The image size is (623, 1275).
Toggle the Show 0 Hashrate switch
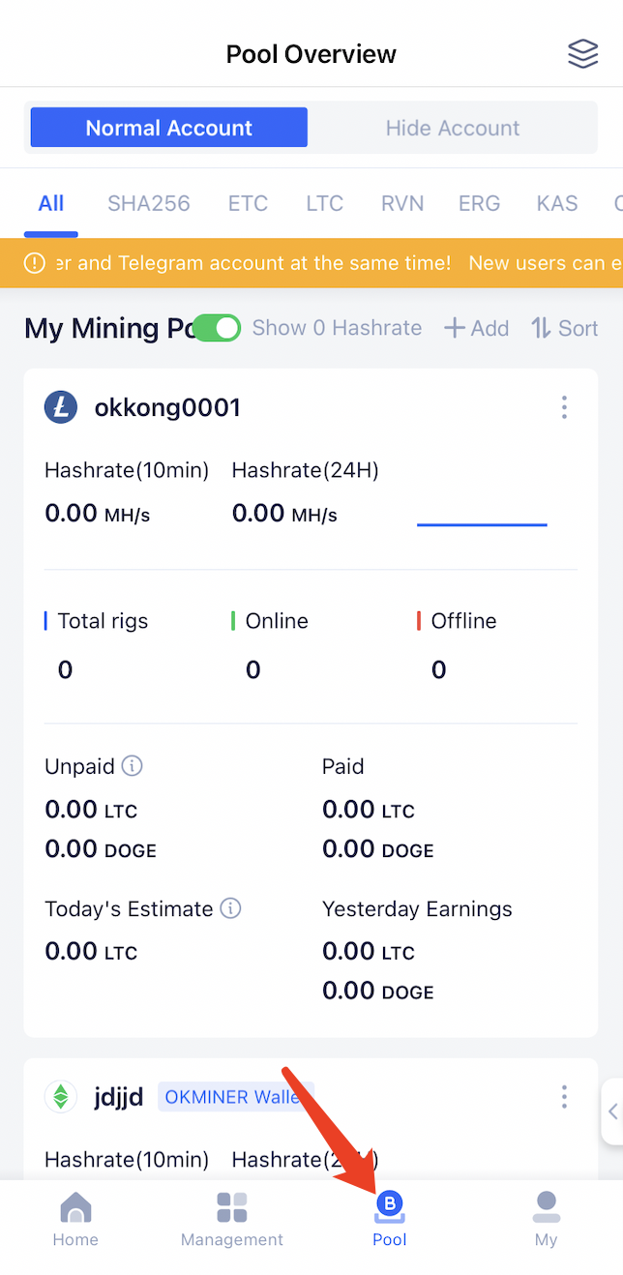pos(217,328)
